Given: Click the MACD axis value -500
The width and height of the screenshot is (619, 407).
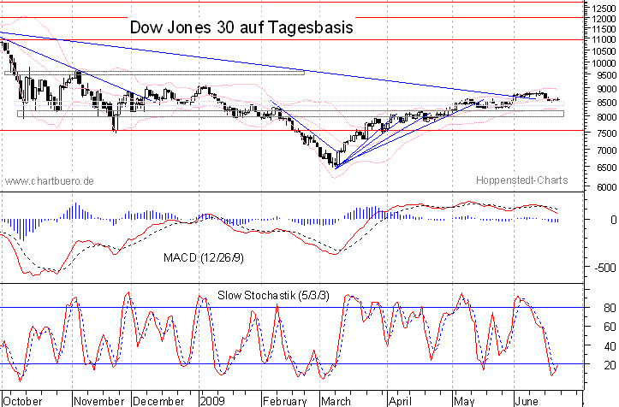Looking at the screenshot, I should [x=604, y=268].
